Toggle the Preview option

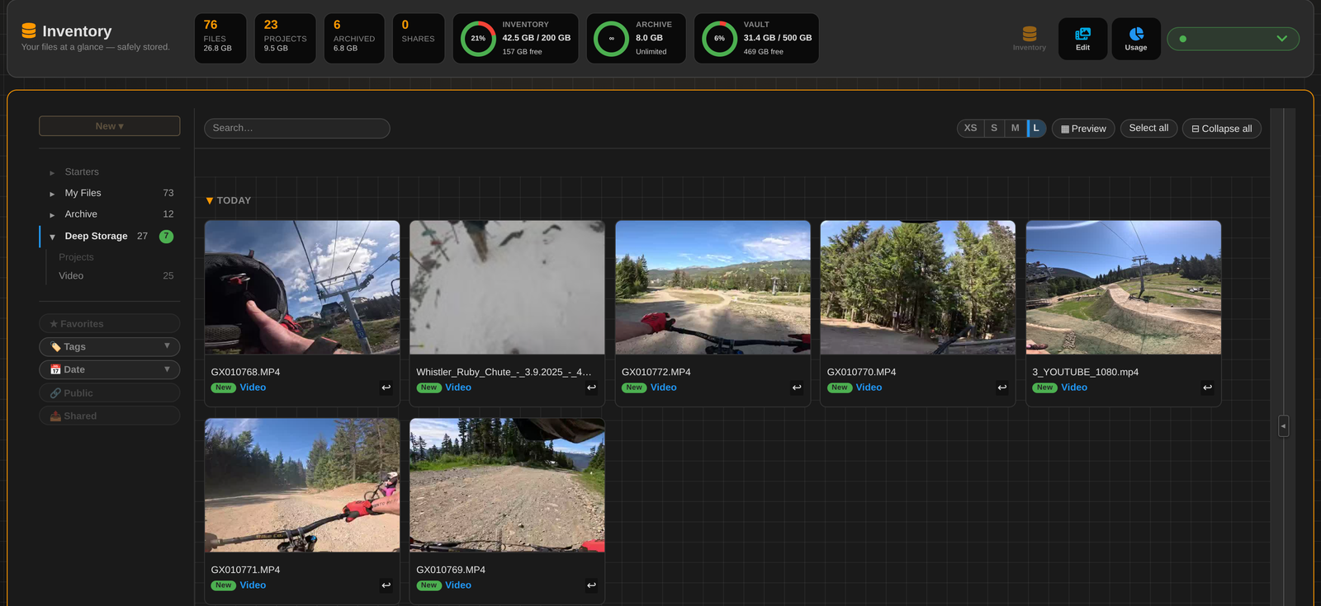click(1083, 129)
